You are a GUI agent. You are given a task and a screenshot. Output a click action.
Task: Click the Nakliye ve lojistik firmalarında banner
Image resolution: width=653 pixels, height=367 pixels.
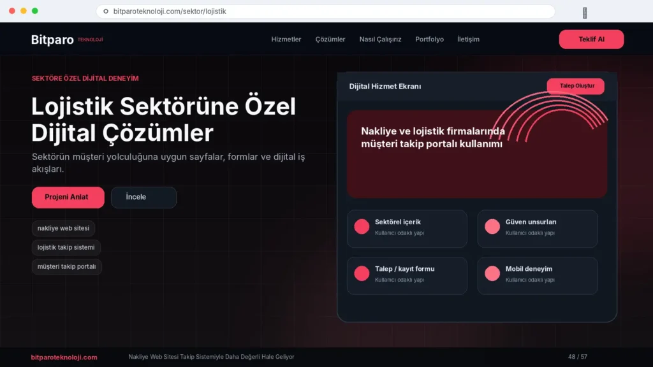tap(477, 154)
